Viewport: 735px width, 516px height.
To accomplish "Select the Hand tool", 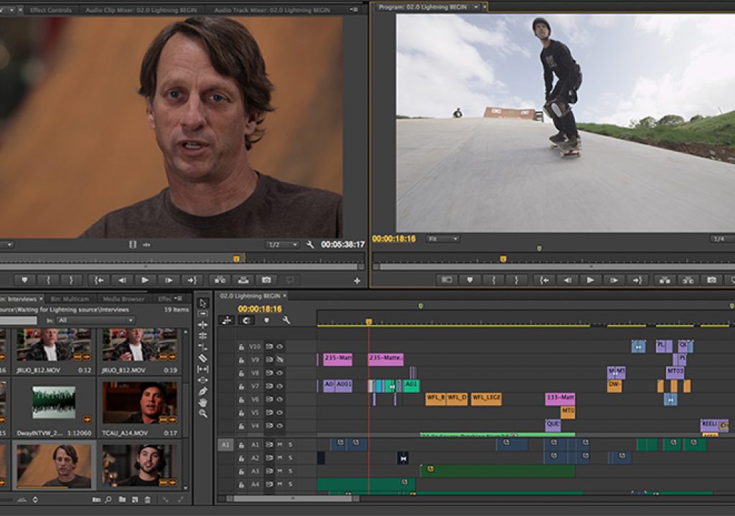I will coord(203,402).
